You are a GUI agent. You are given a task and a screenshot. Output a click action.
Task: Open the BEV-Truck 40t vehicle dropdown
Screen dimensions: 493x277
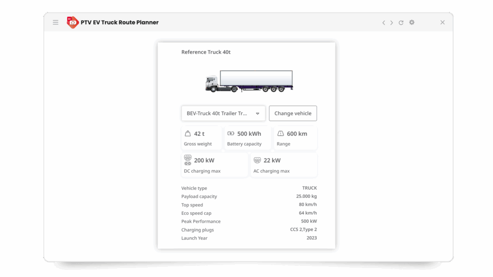coord(218,113)
